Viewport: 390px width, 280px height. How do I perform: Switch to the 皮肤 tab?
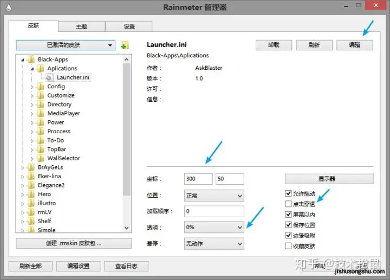tap(34, 25)
